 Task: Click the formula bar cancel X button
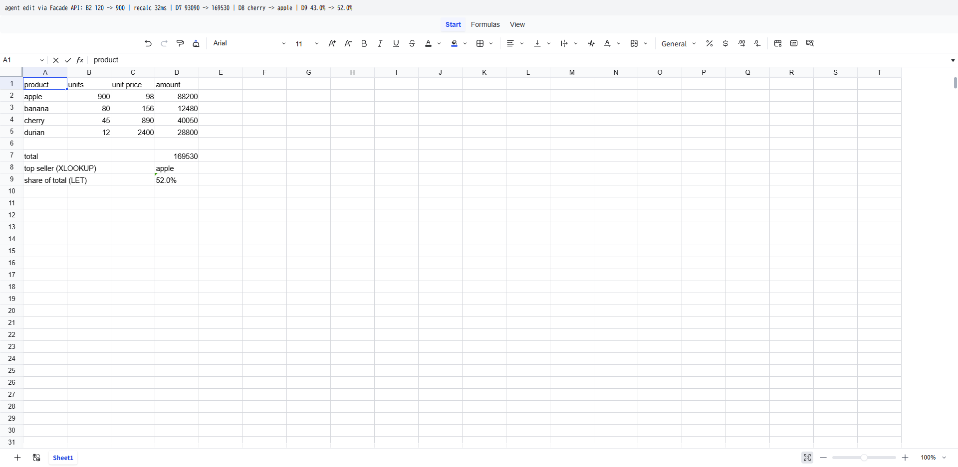(x=56, y=60)
